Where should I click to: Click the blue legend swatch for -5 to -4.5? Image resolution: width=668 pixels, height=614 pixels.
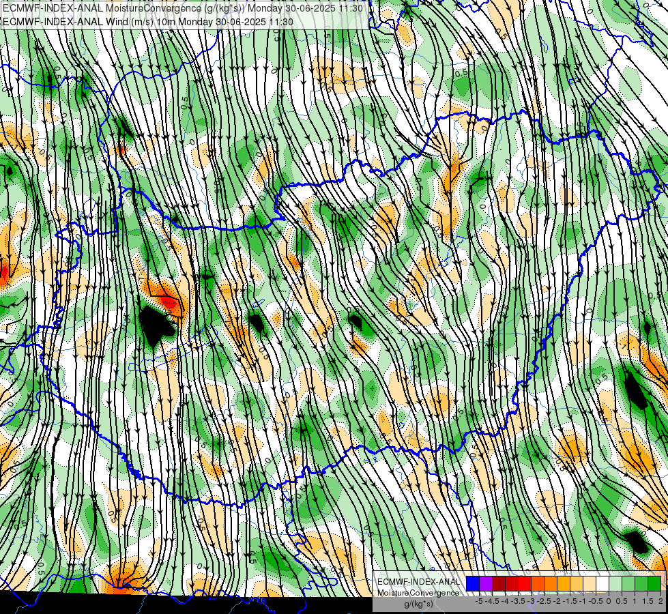point(473,583)
